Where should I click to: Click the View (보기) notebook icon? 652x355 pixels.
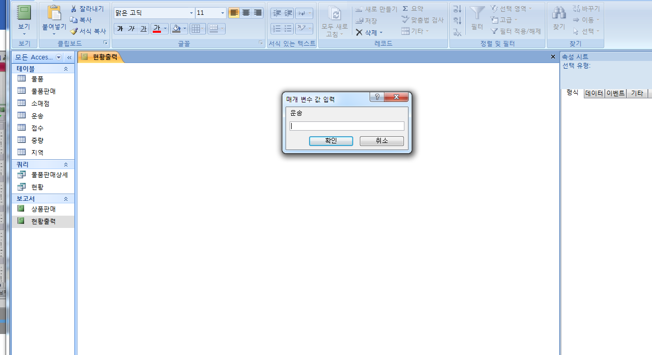click(x=24, y=13)
